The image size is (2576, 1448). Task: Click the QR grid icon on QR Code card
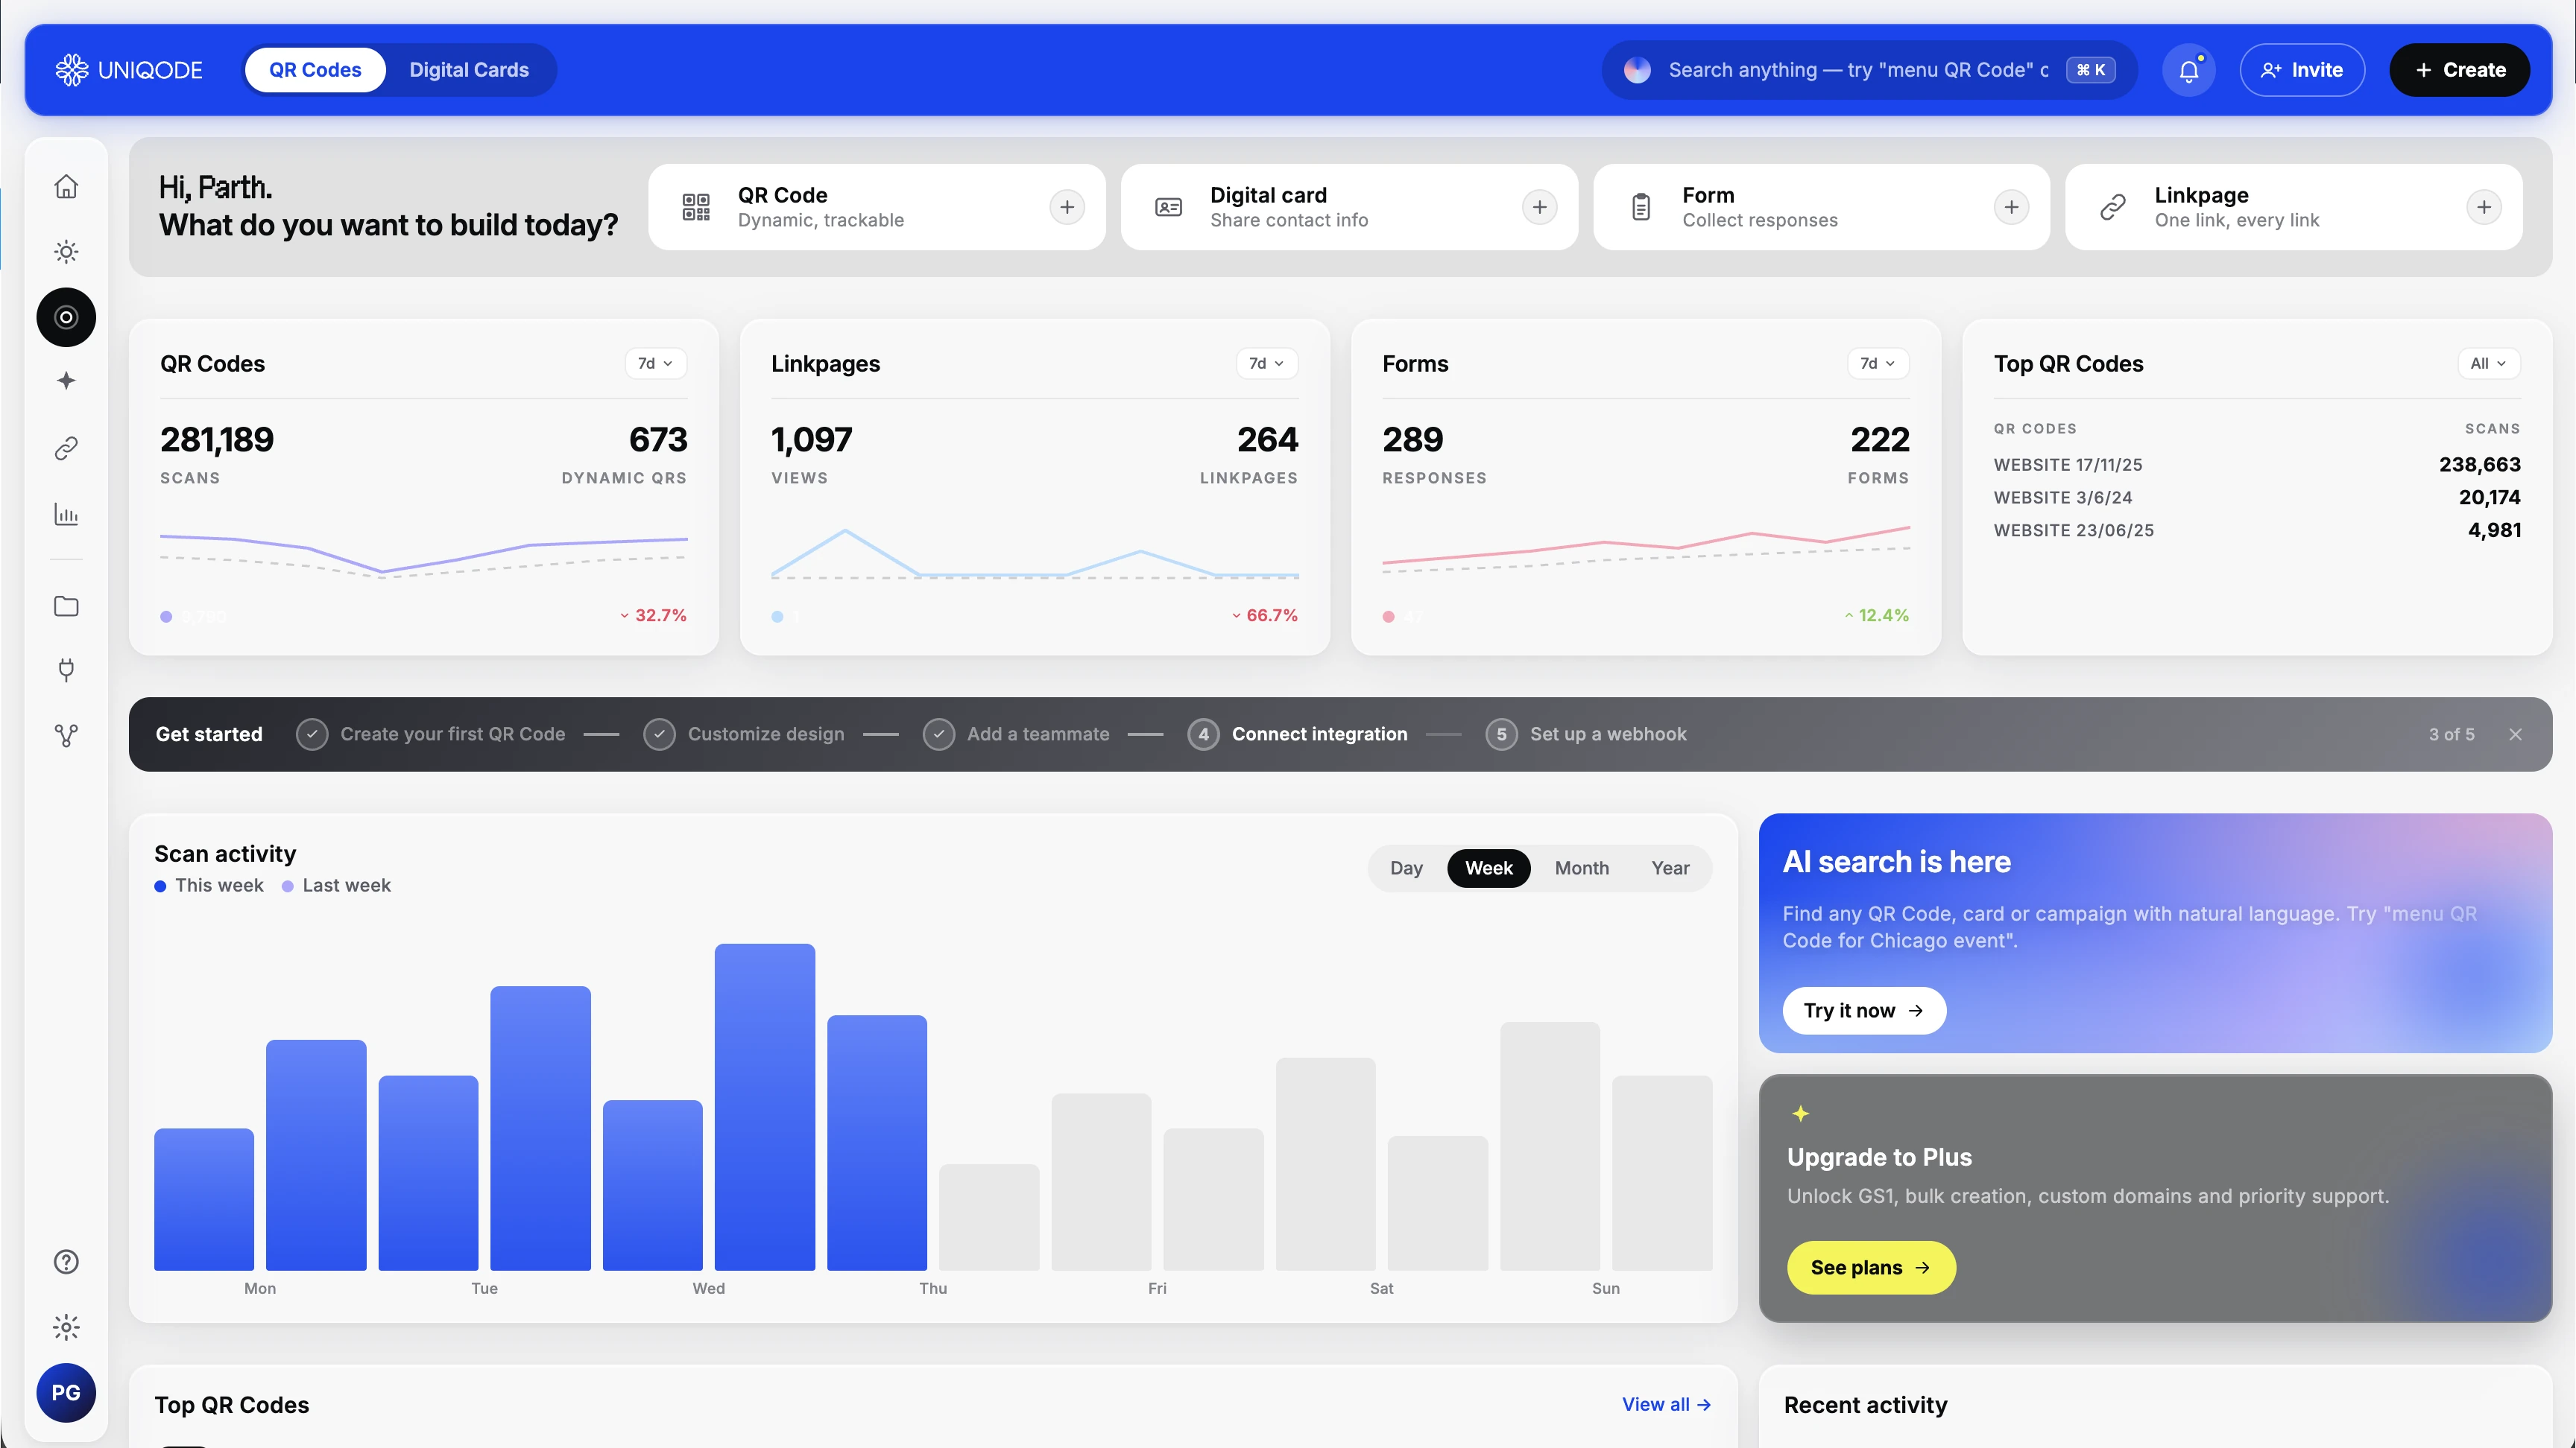(696, 207)
